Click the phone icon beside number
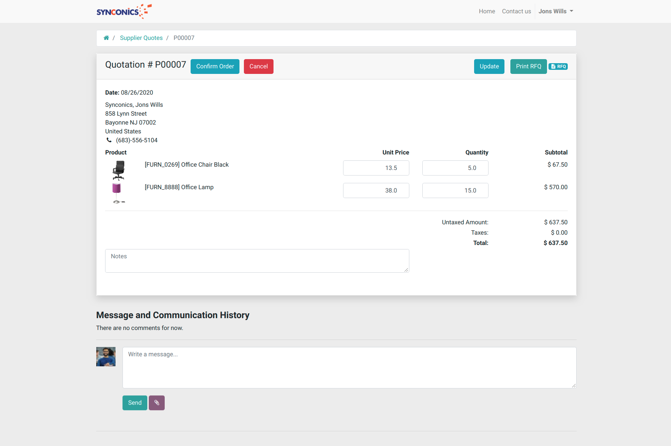 [x=109, y=140]
